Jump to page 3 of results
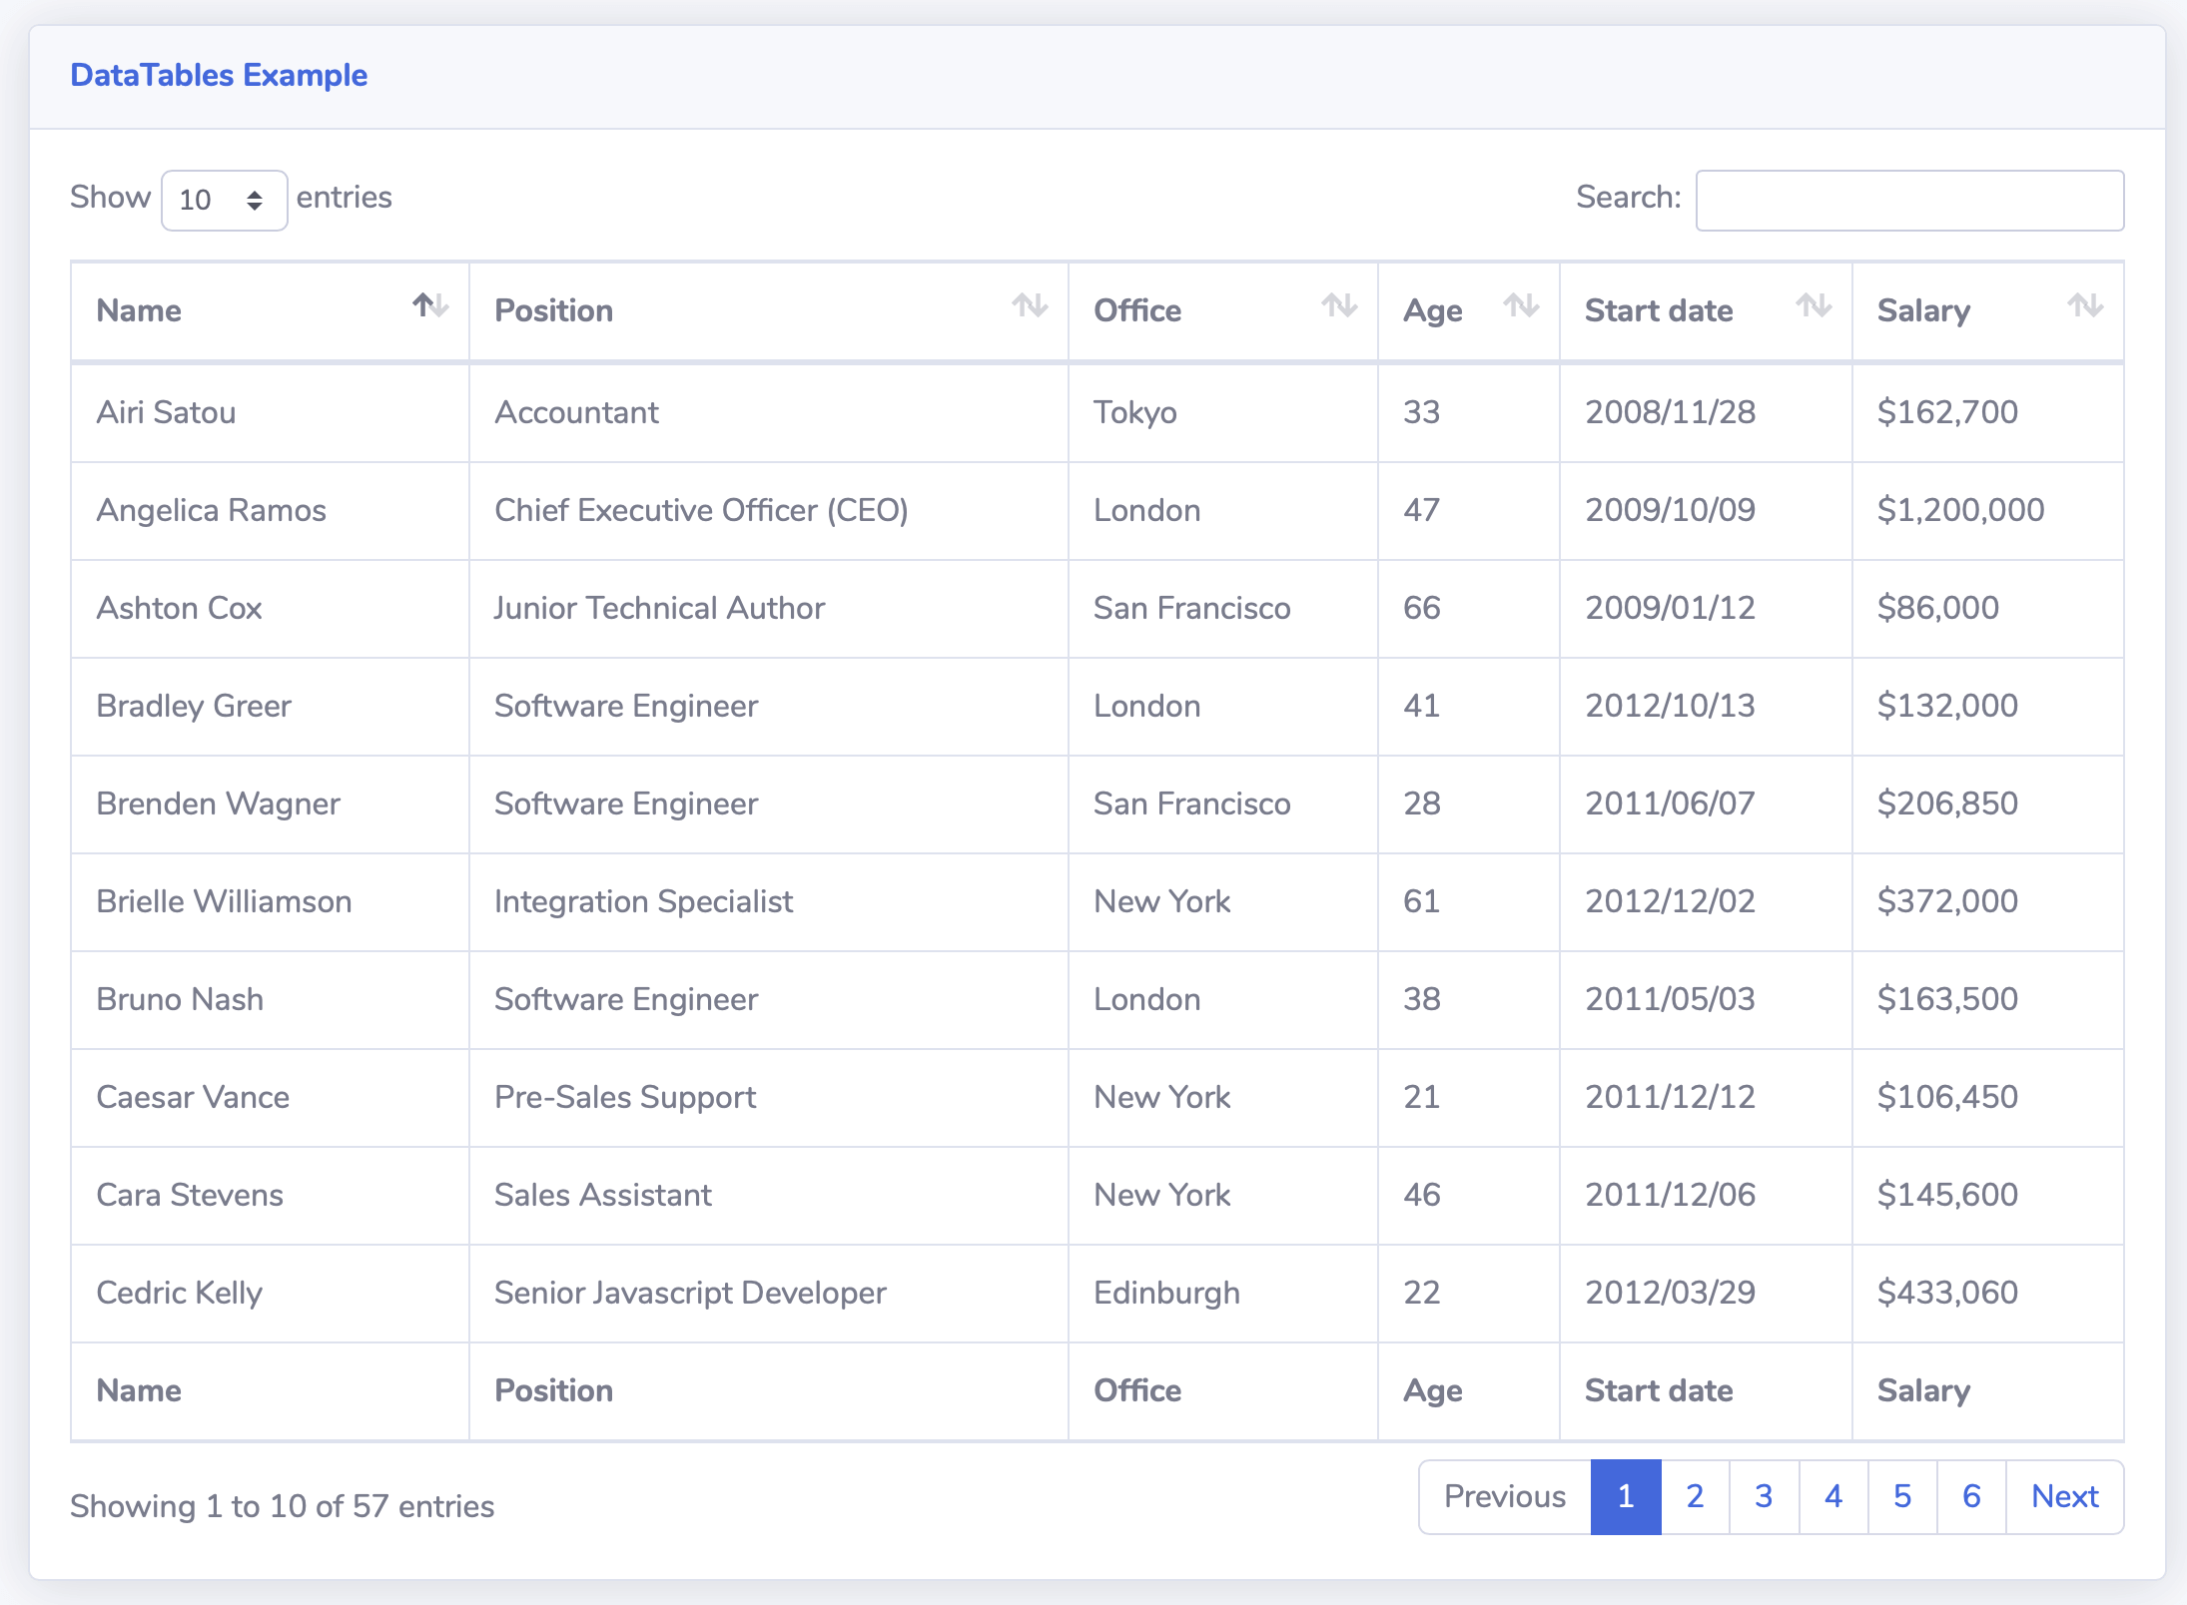This screenshot has height=1605, width=2187. pos(1764,1496)
